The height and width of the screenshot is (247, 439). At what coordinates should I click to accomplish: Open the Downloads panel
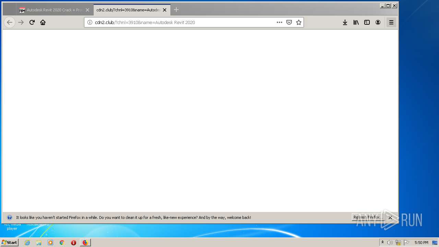pyautogui.click(x=345, y=22)
